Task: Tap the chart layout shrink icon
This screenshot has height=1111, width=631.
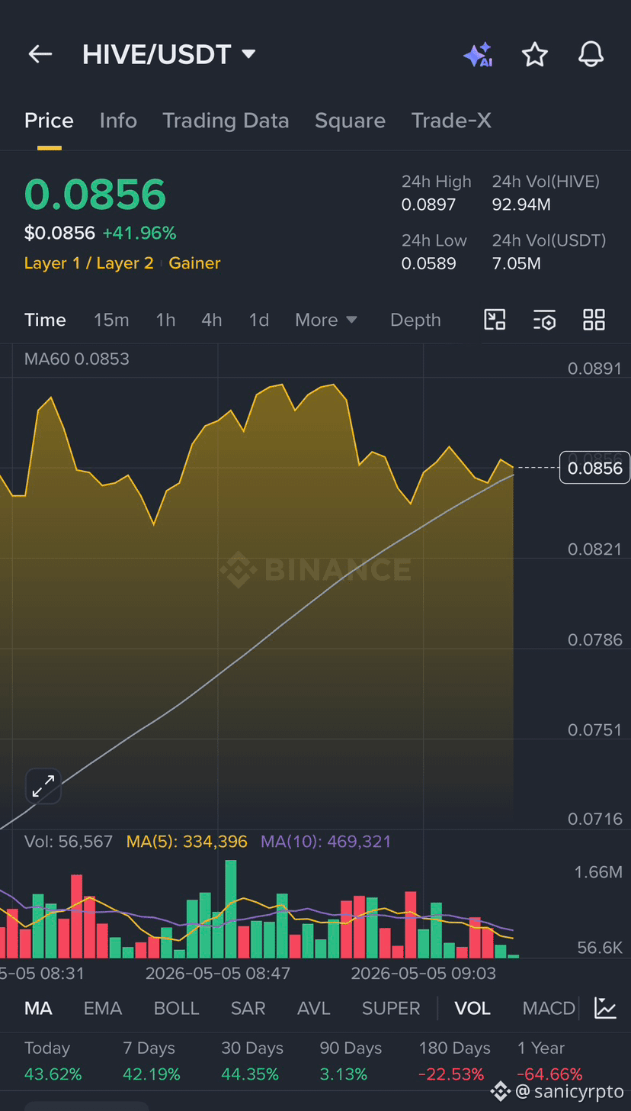Action: coord(495,320)
